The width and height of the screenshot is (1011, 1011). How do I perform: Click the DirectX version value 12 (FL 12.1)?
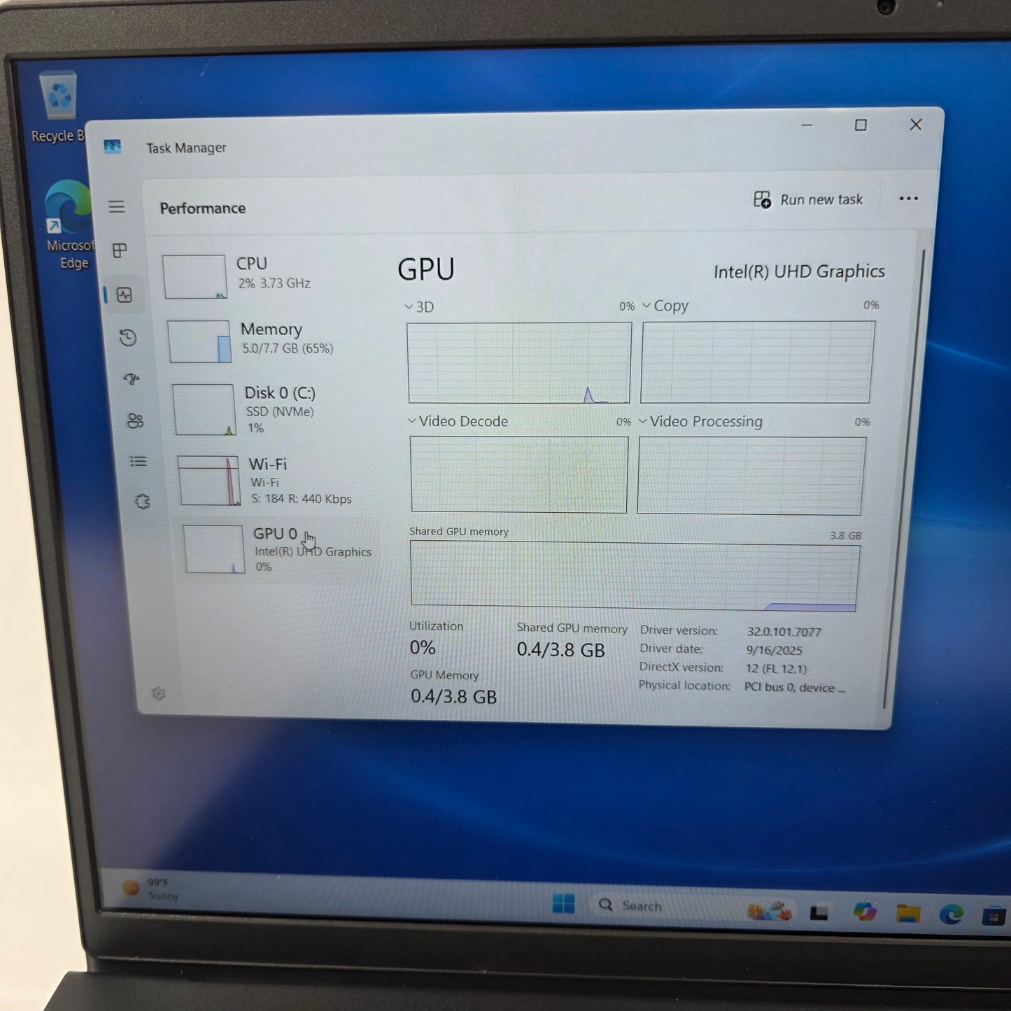pos(776,668)
